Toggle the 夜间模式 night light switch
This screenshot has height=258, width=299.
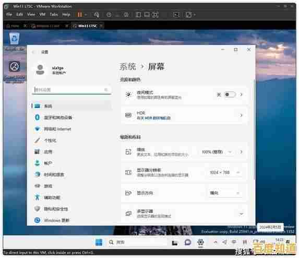point(230,95)
